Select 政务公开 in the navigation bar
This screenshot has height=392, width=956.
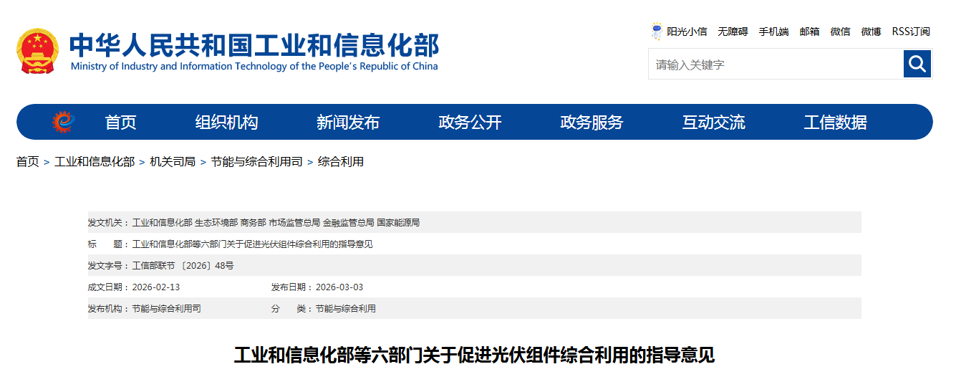(470, 123)
